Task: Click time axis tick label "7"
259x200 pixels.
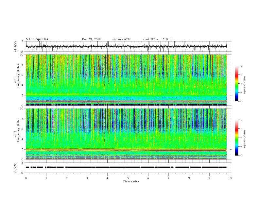Action: (169, 178)
